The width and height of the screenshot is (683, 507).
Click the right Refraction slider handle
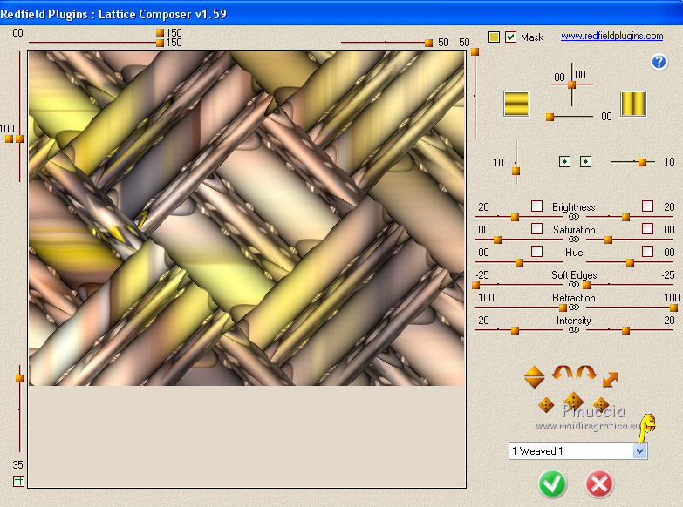click(x=674, y=308)
